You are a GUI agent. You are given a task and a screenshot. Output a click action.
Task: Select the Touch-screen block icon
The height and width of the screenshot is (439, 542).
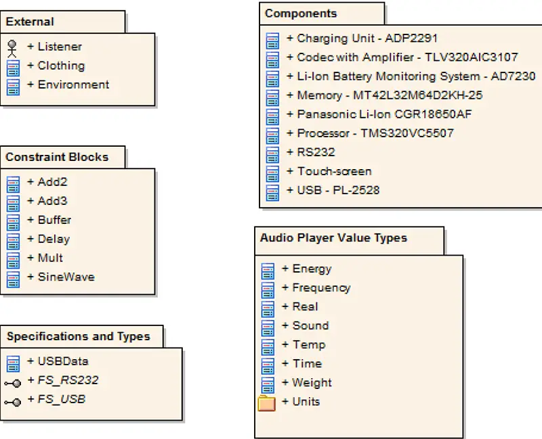[272, 174]
